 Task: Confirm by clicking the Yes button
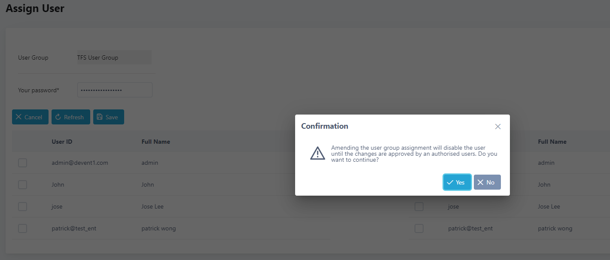(x=457, y=182)
